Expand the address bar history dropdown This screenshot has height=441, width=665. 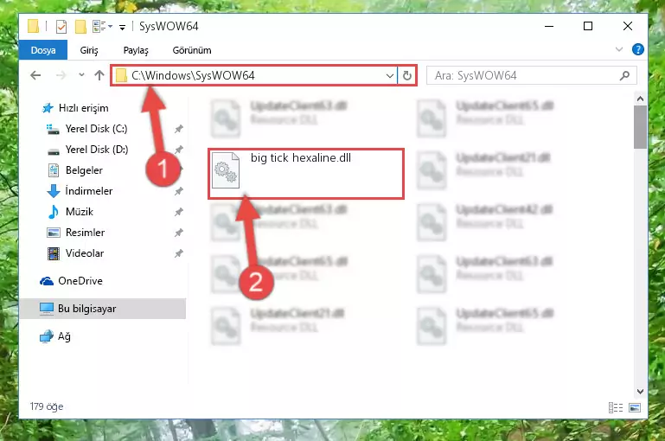click(x=390, y=75)
